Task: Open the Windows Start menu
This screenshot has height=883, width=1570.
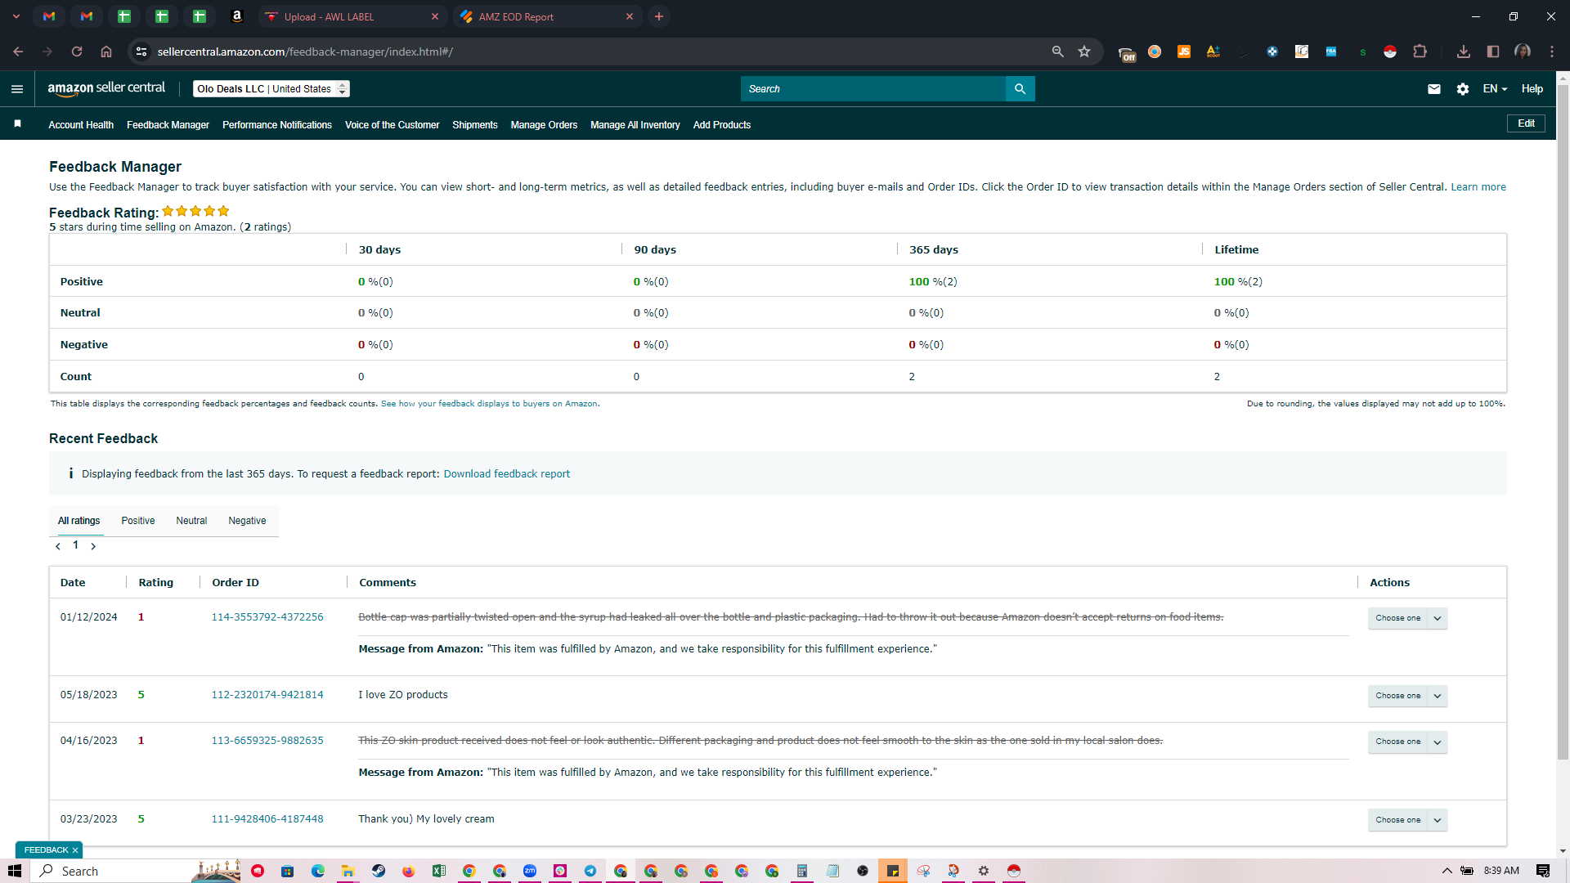Action: point(15,871)
